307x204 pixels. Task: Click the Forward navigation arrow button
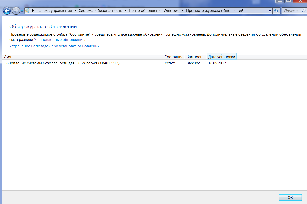16,11
